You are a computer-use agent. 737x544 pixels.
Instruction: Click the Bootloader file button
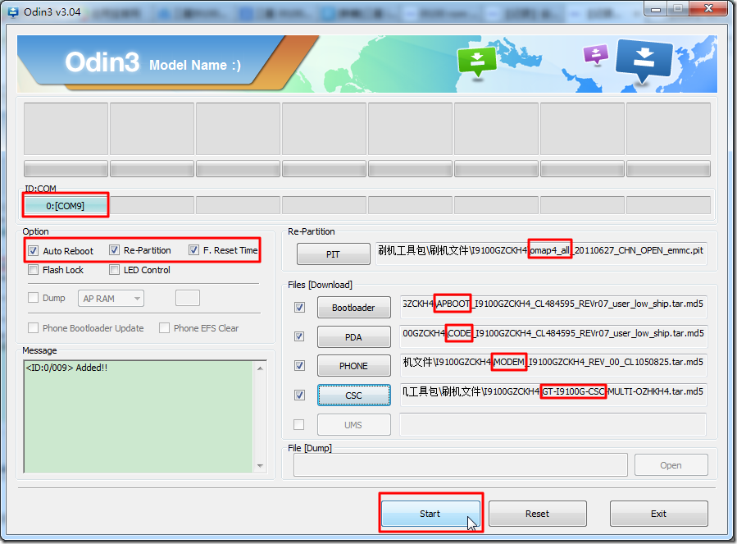(354, 308)
